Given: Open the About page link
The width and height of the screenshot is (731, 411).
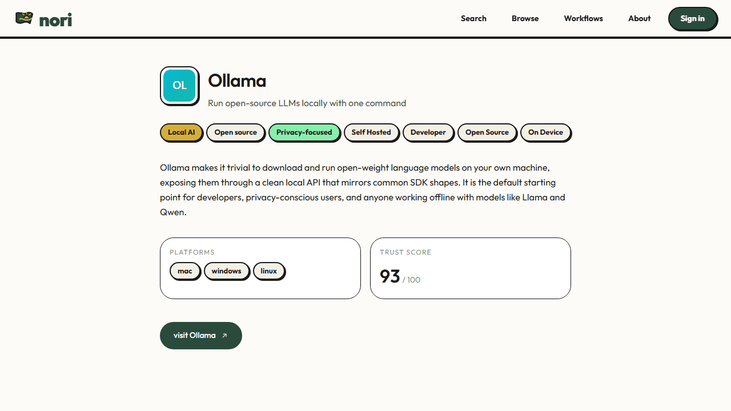Looking at the screenshot, I should click(x=639, y=18).
